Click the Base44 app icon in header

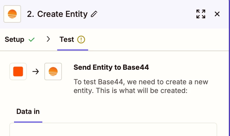pyautogui.click(x=12, y=14)
